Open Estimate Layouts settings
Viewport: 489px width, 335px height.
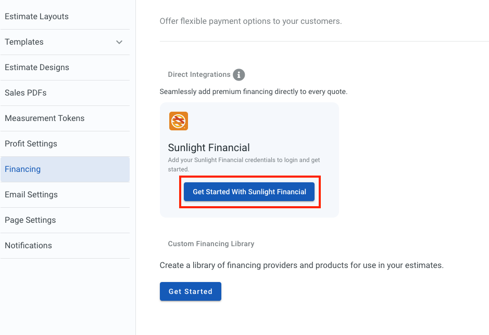tap(36, 16)
